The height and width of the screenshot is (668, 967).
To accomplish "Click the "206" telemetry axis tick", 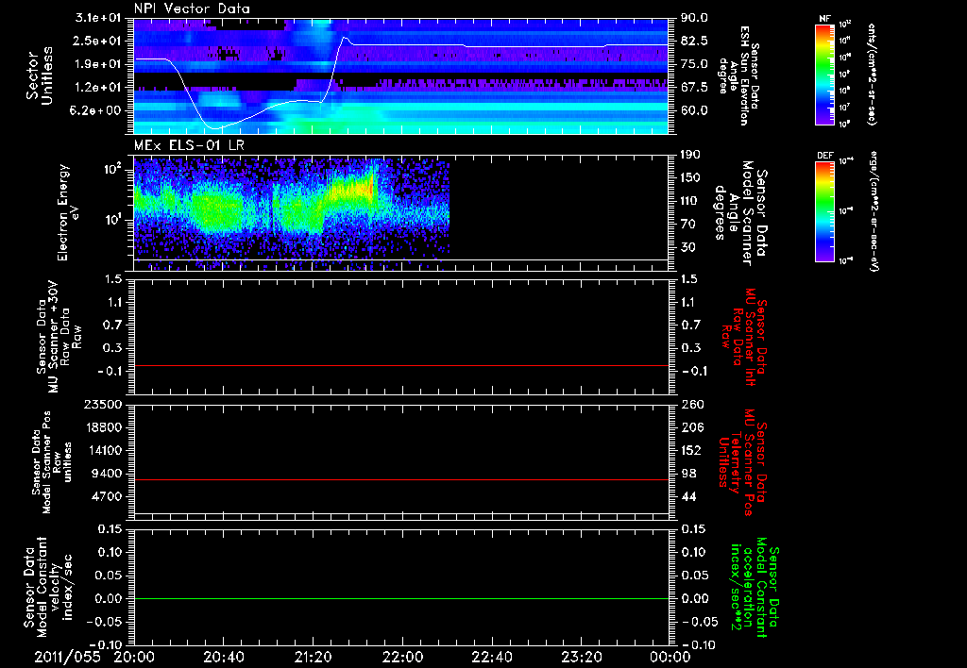I will coord(690,427).
